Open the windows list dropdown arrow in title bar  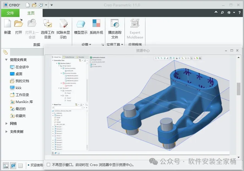[x=46, y=5]
